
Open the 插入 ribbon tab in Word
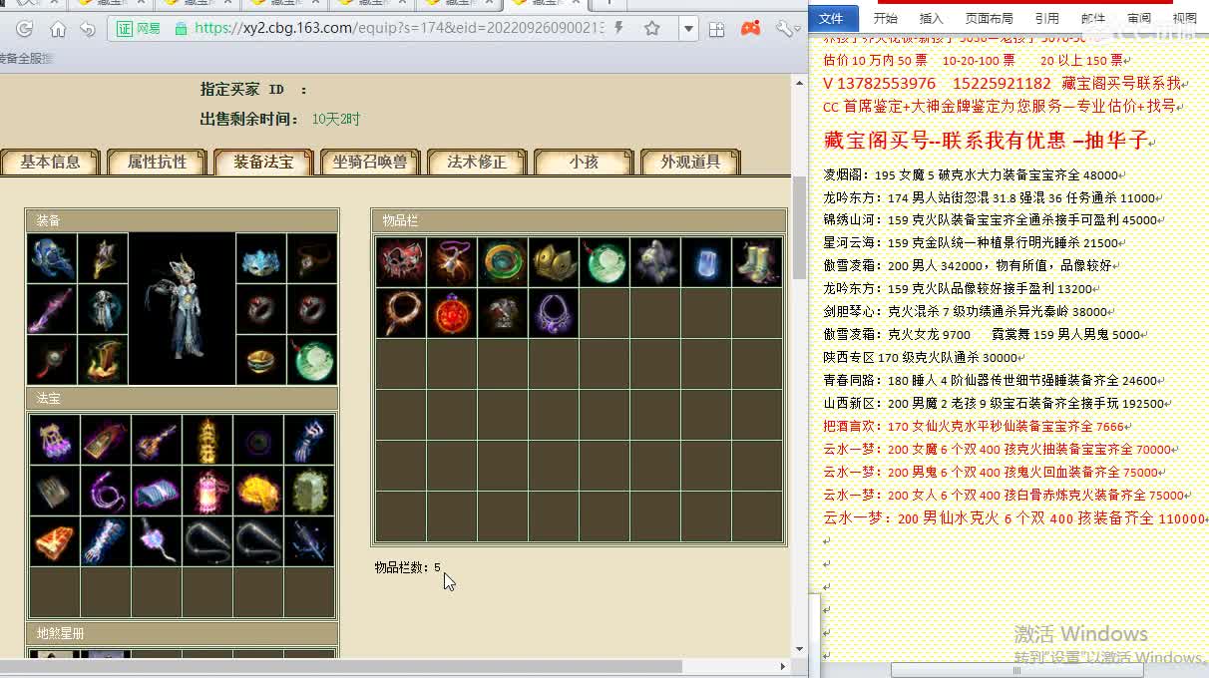coord(931,18)
